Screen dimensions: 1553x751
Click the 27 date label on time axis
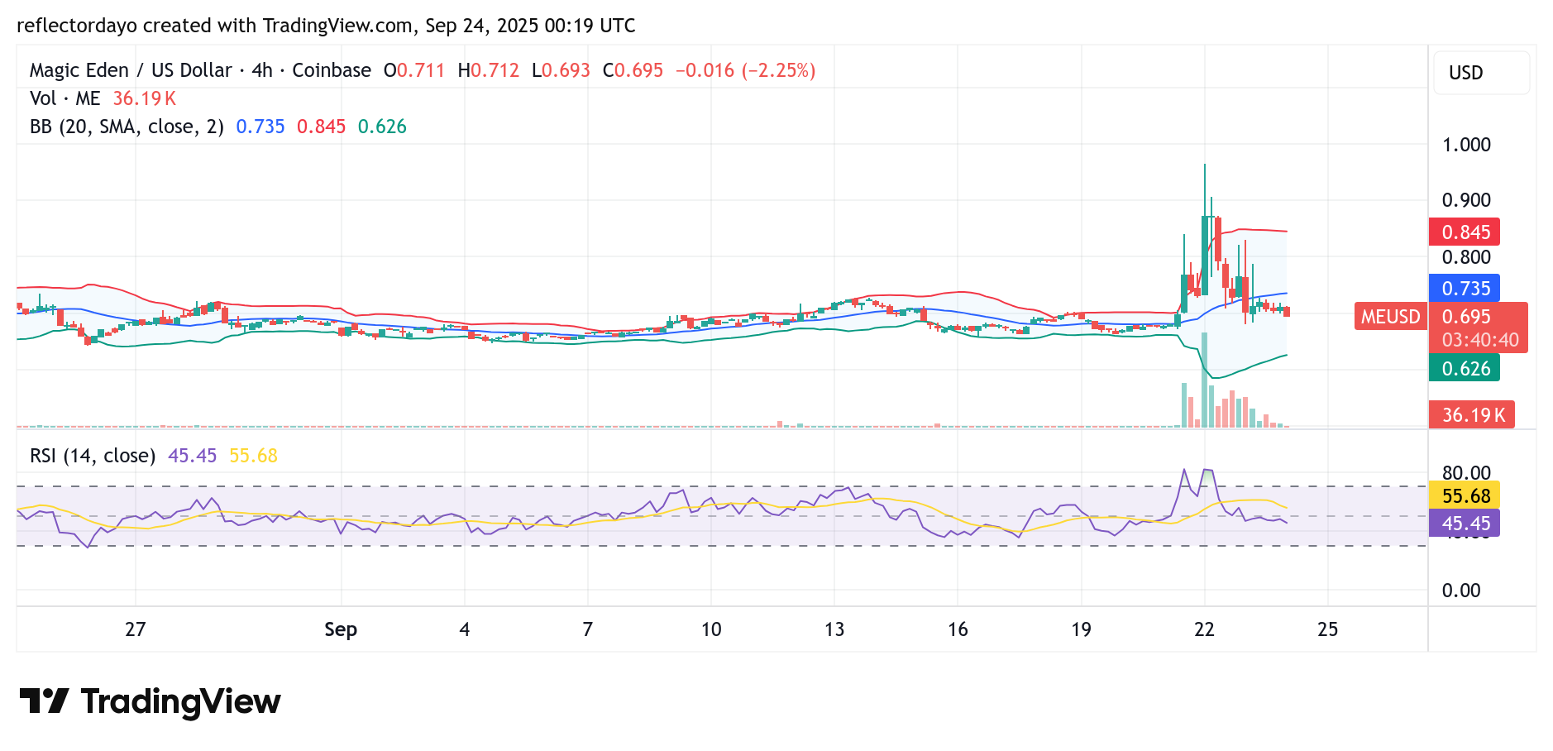click(136, 629)
